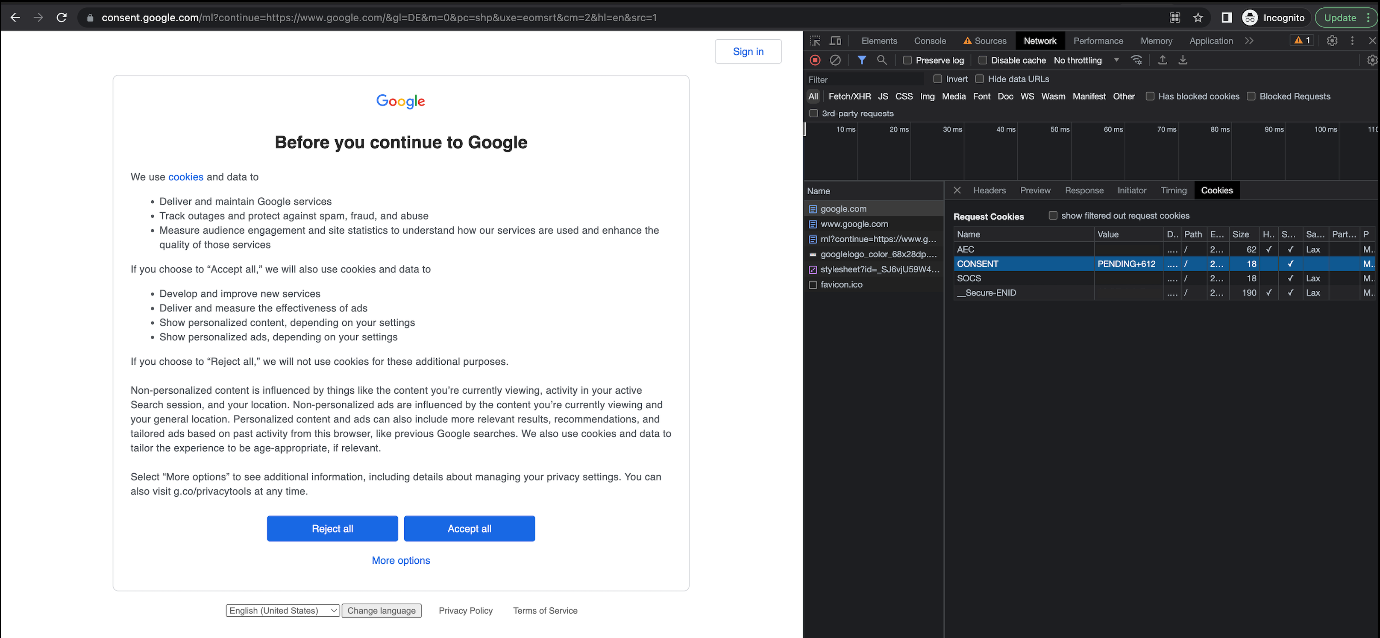Open the DevTools settings gear
The width and height of the screenshot is (1380, 638).
pos(1332,41)
